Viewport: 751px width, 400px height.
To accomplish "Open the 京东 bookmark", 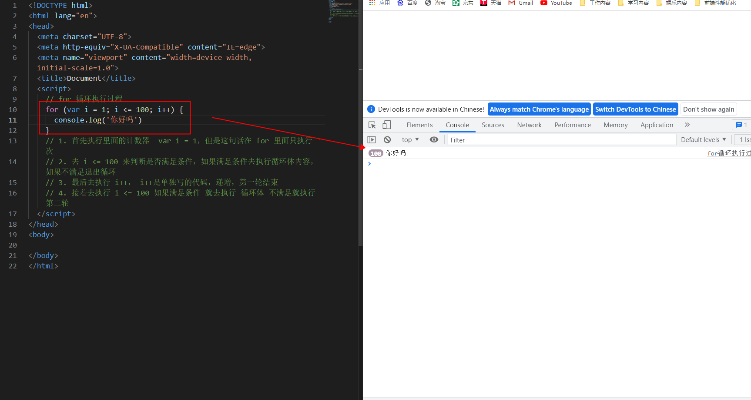I will (x=463, y=3).
